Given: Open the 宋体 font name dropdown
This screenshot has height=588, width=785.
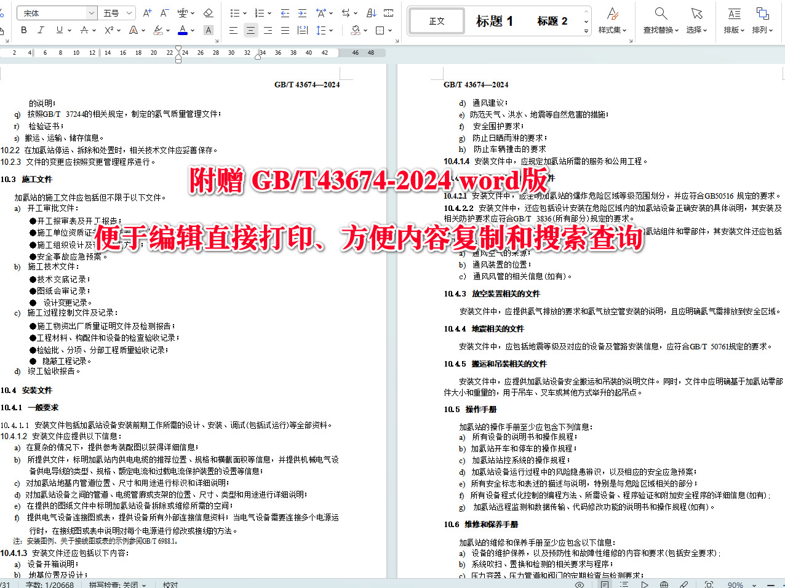Looking at the screenshot, I should point(92,13).
